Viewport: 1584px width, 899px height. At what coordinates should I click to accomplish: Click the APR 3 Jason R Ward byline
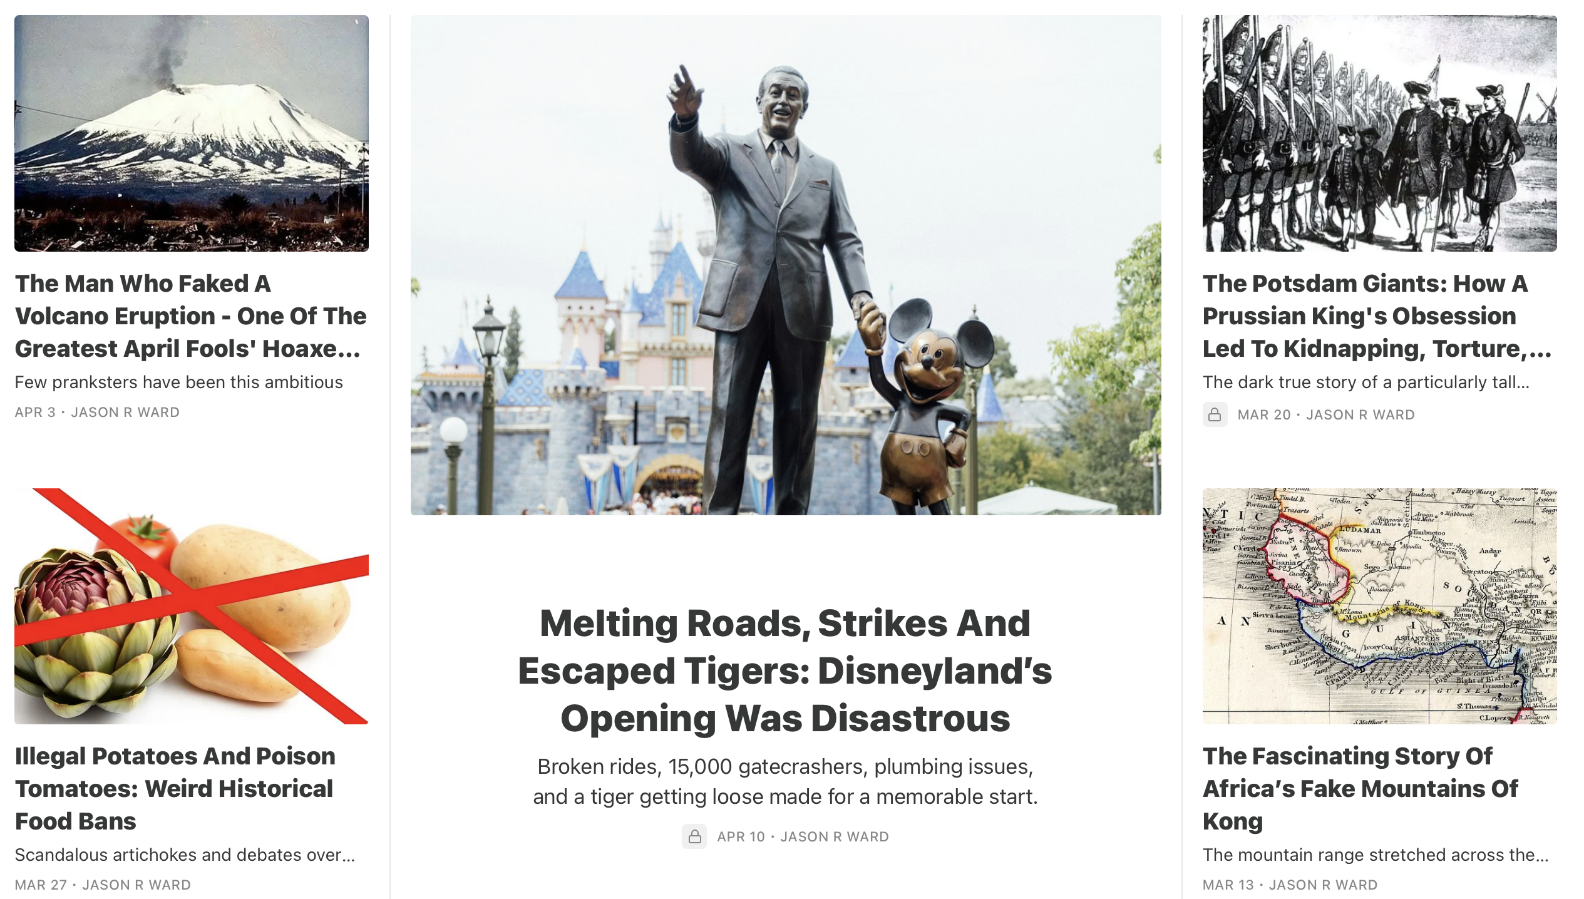tap(97, 413)
